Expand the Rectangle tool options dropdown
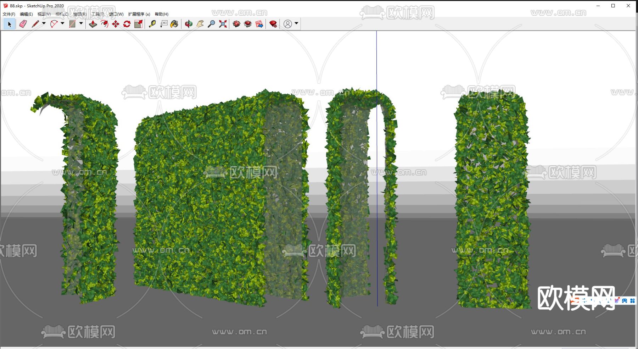This screenshot has width=638, height=349. (81, 24)
